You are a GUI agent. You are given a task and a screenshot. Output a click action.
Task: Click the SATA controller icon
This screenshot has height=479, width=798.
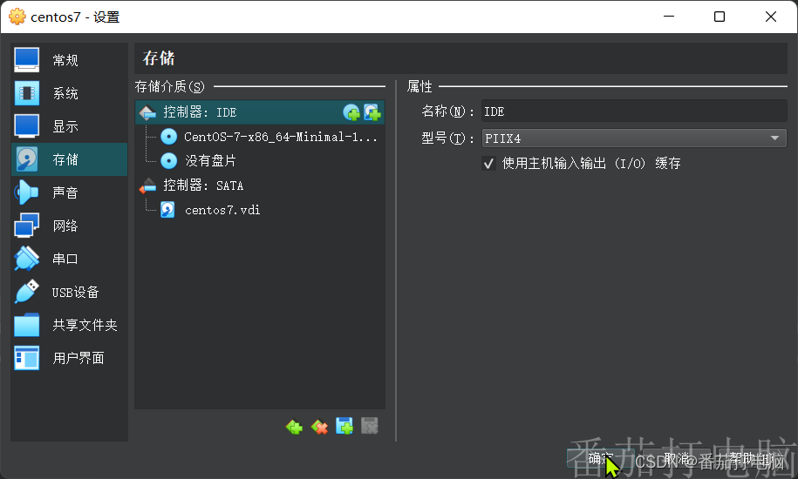click(147, 186)
